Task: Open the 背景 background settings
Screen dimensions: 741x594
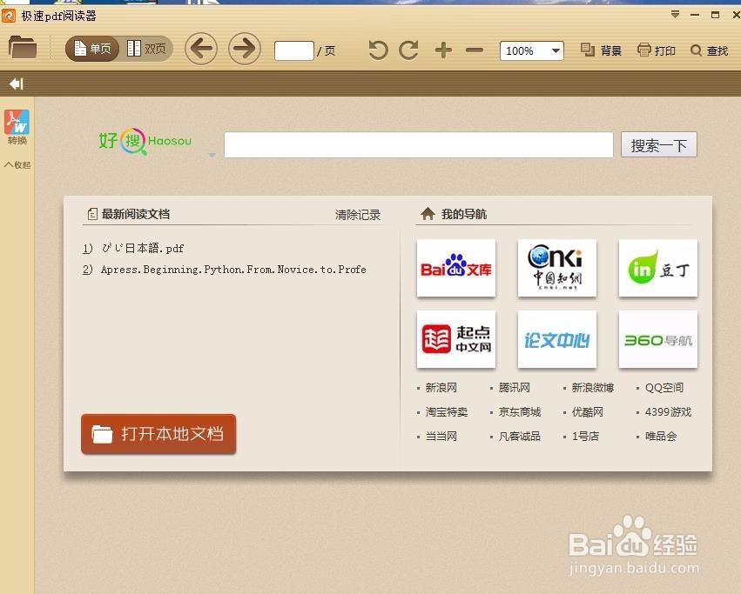Action: (601, 50)
